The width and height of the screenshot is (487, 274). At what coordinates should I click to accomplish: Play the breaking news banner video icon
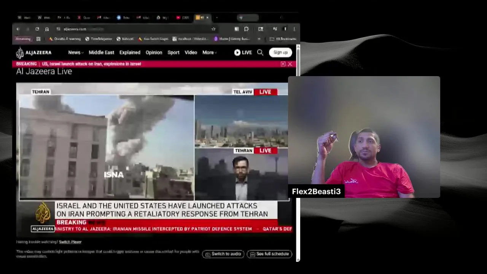point(283,64)
